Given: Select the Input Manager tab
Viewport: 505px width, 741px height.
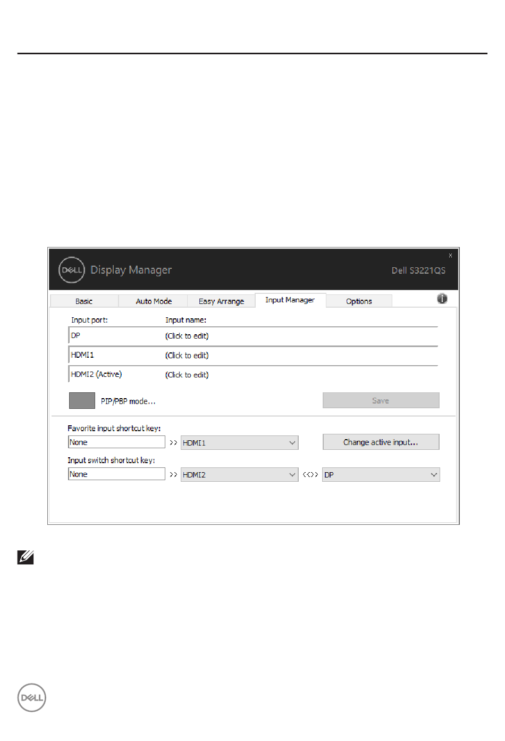Looking at the screenshot, I should [290, 300].
